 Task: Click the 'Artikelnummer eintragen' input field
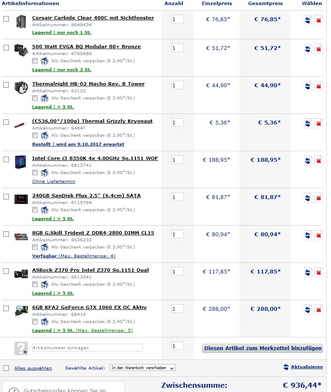[87, 348]
